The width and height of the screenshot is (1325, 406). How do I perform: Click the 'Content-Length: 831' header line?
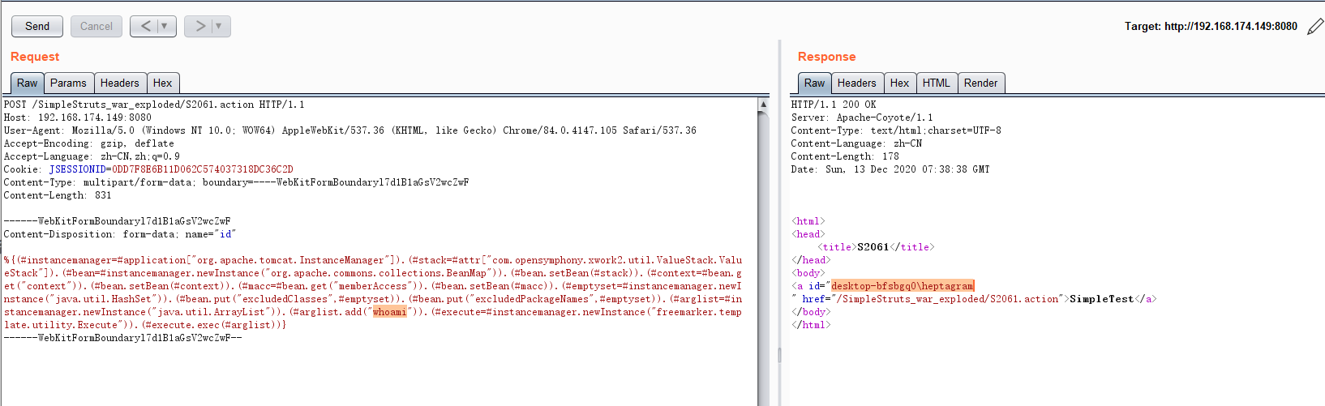(x=58, y=195)
